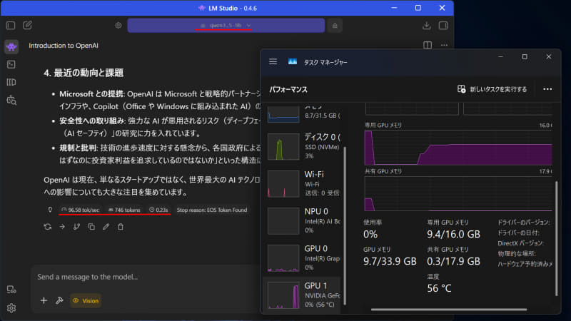Click Task Manager right vertical scrollbar
This screenshot has height=321, width=571.
pos(557,239)
